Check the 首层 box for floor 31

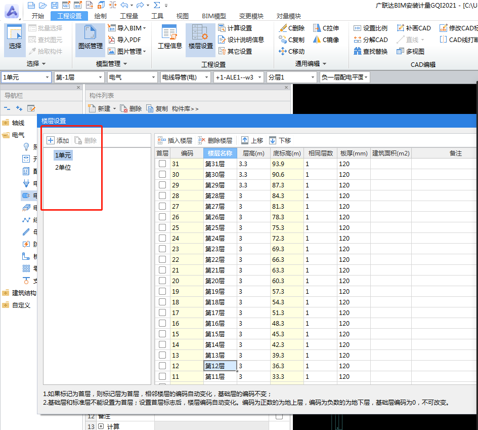(162, 164)
